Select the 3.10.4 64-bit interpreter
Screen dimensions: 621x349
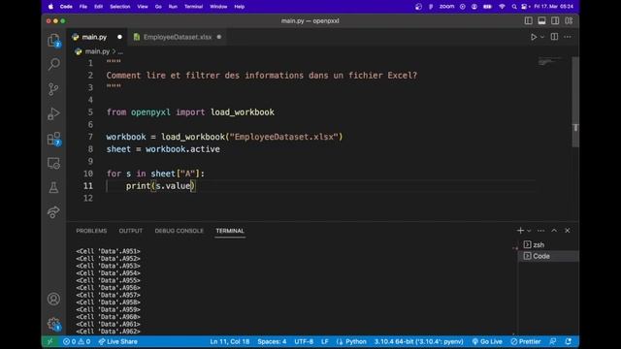click(x=418, y=341)
